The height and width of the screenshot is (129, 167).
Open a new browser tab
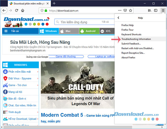click(54, 3)
